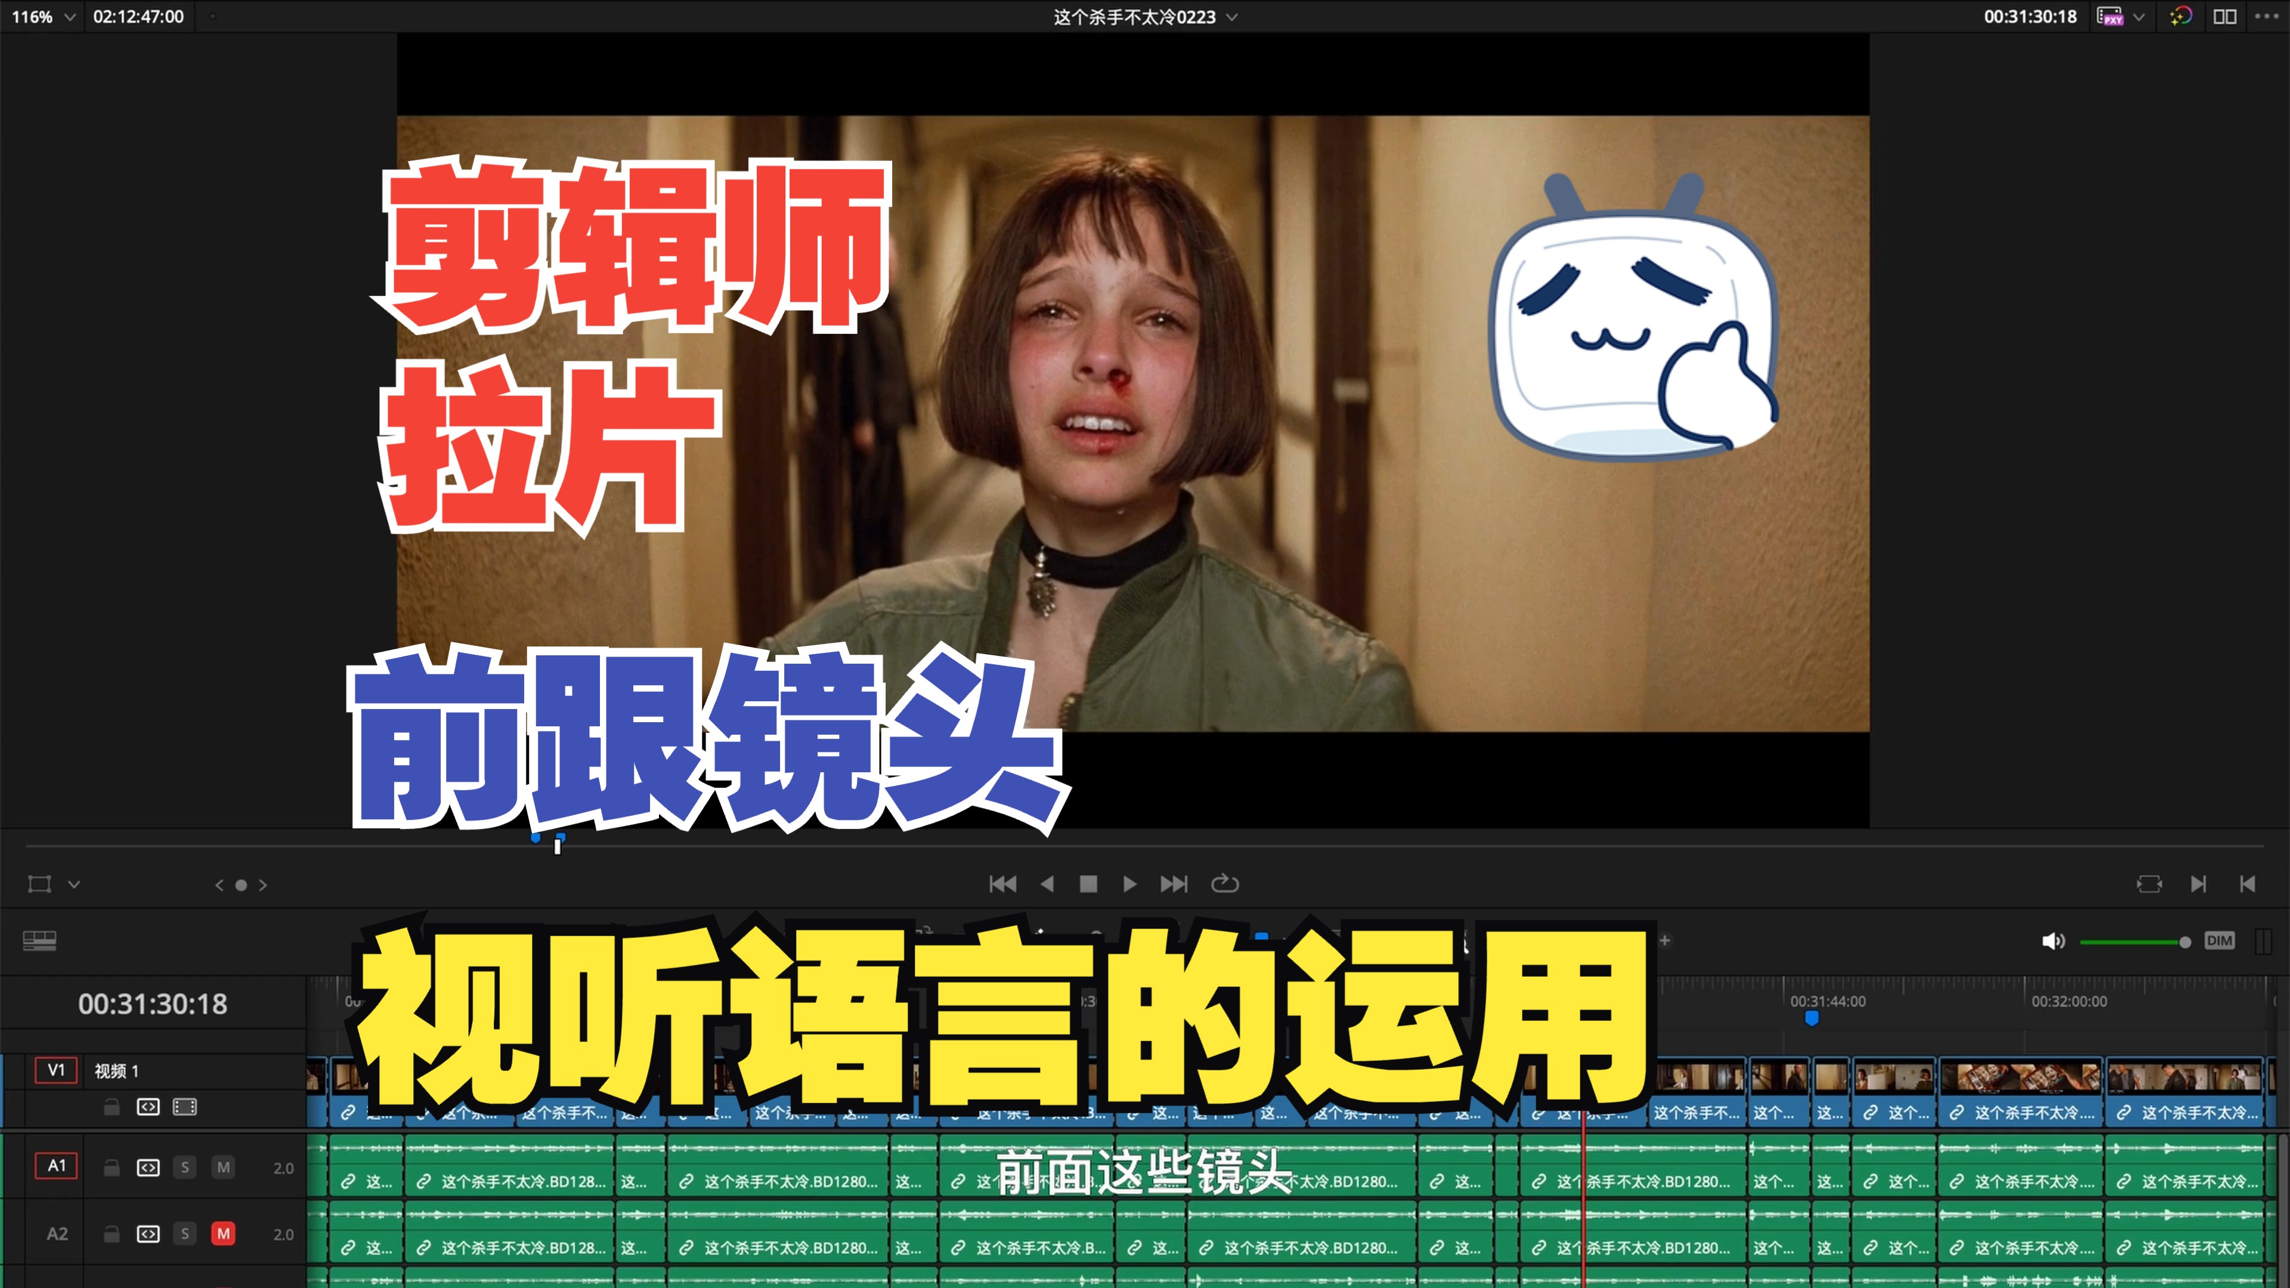Click the A1 channel format 2.0 value

click(x=284, y=1168)
